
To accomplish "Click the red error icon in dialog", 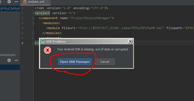I will [47, 50].
